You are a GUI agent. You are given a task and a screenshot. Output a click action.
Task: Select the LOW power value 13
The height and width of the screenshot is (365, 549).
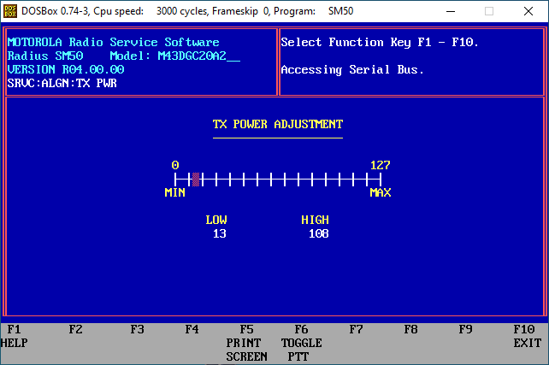click(220, 233)
